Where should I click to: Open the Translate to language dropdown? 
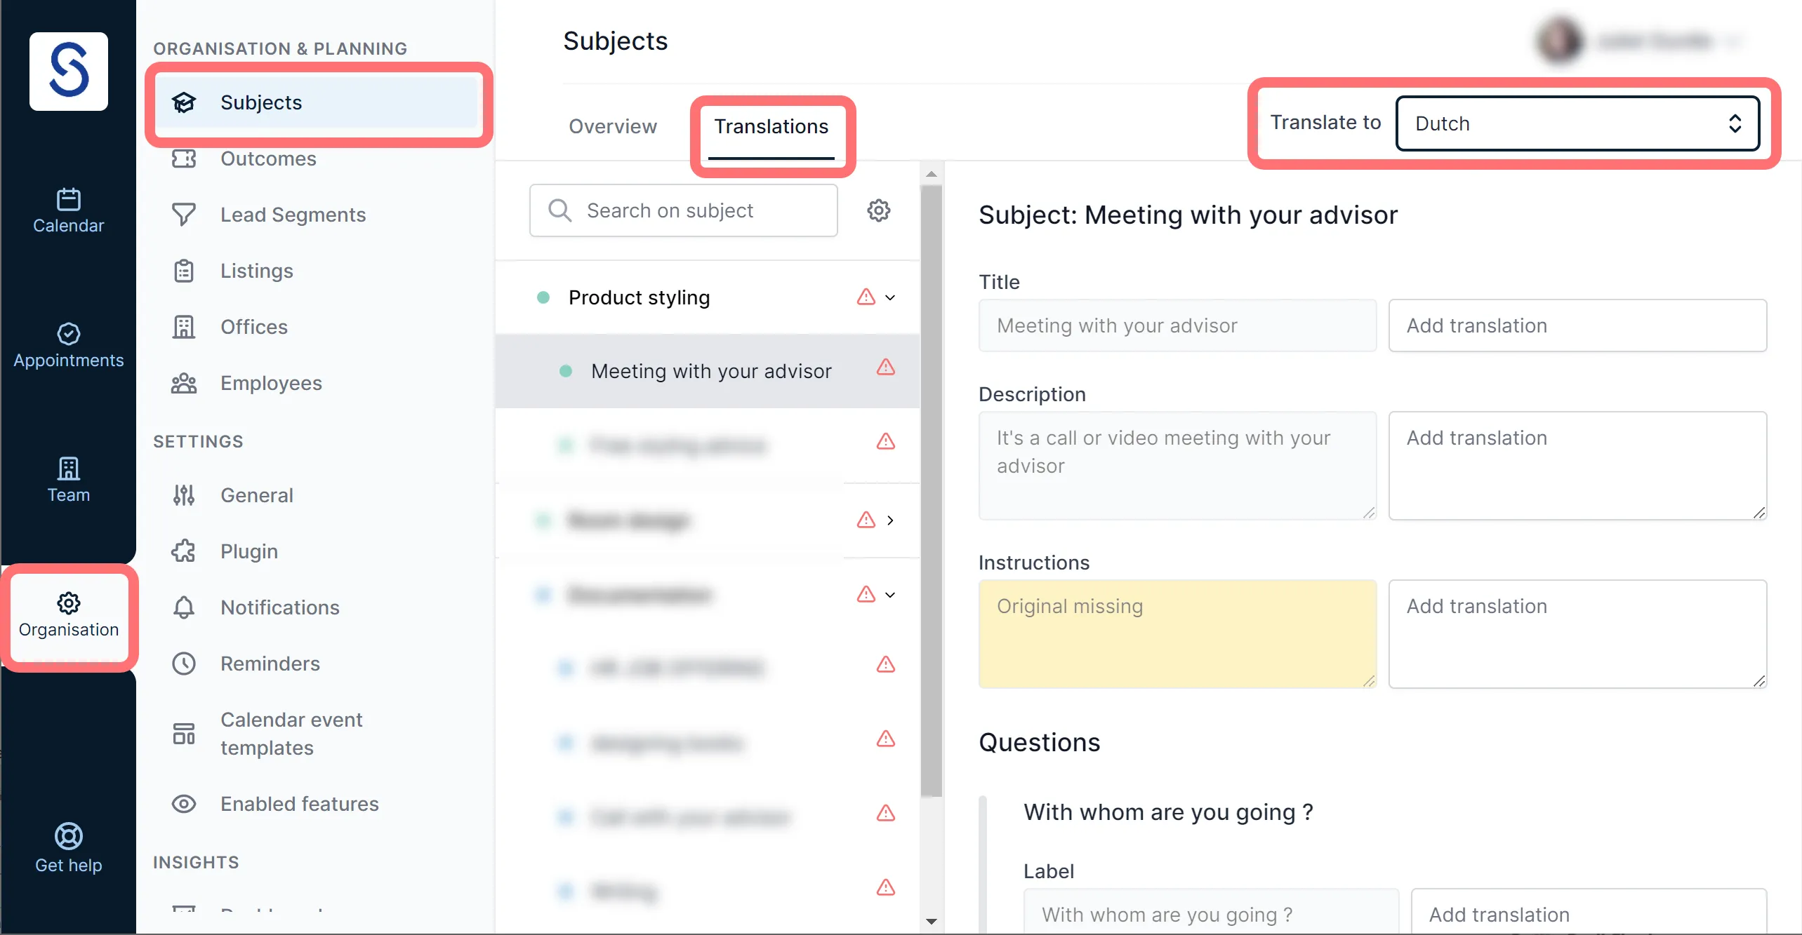1577,123
